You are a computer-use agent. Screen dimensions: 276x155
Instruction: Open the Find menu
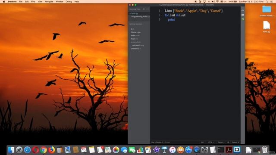33,2
